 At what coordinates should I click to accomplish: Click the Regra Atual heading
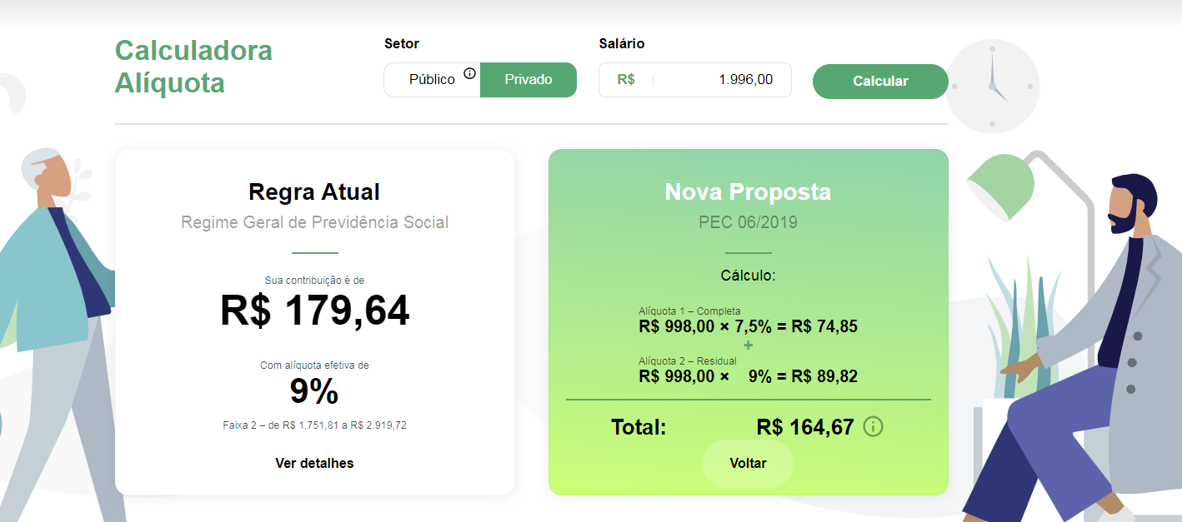point(314,192)
